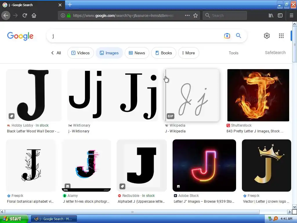This screenshot has height=223, width=297.
Task: Open the Adobe Stock neon J image
Action: 204,166
